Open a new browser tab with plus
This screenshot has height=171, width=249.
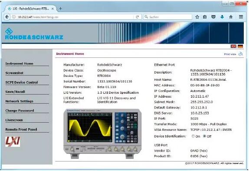point(60,9)
